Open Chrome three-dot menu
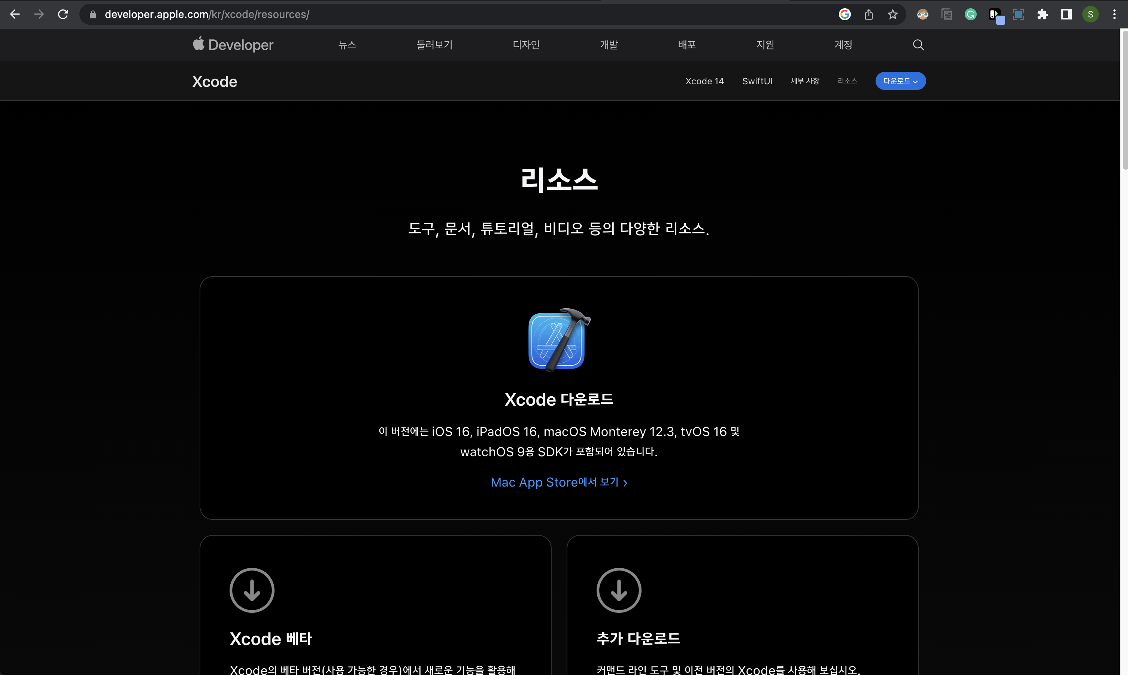This screenshot has height=675, width=1128. click(1114, 15)
